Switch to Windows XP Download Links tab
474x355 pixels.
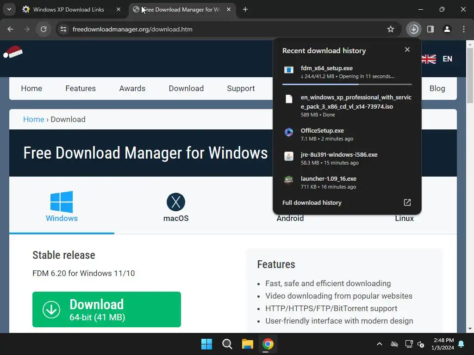pos(69,10)
